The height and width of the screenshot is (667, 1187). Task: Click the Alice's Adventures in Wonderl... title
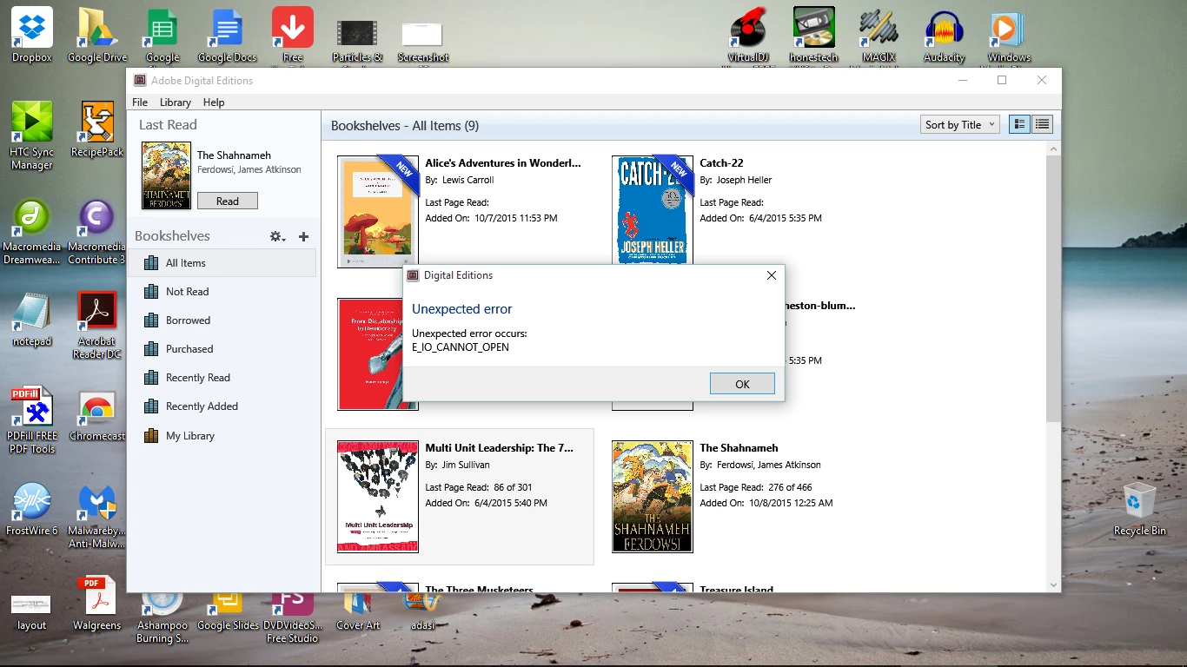point(503,162)
